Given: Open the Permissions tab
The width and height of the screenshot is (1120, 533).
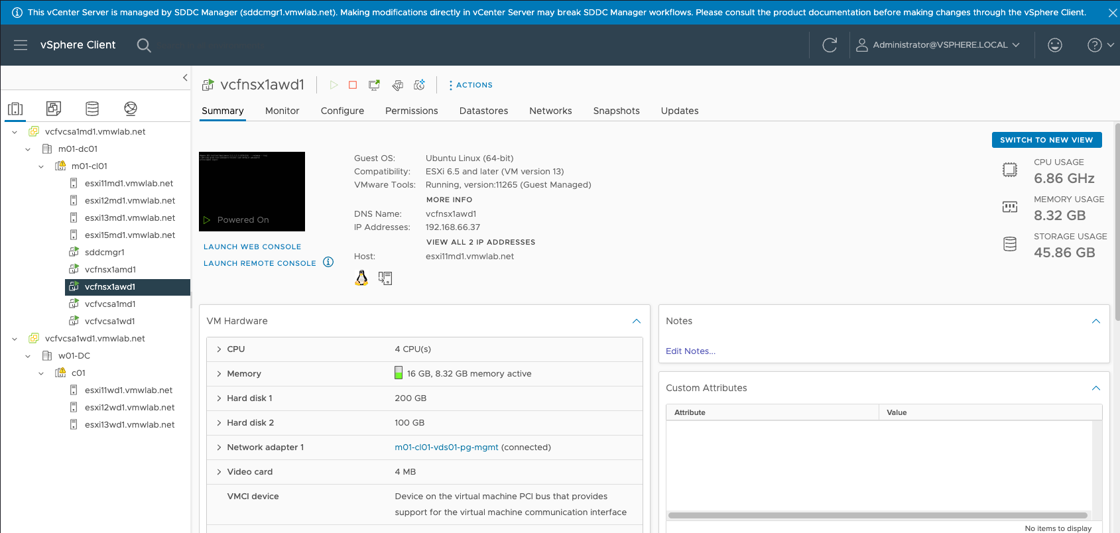Looking at the screenshot, I should (x=412, y=111).
